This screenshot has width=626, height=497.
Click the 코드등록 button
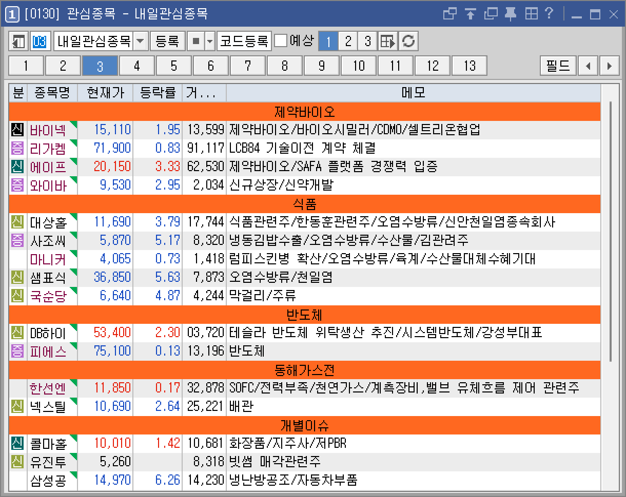[244, 42]
